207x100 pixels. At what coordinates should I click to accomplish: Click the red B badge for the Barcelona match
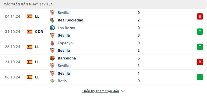(200, 62)
